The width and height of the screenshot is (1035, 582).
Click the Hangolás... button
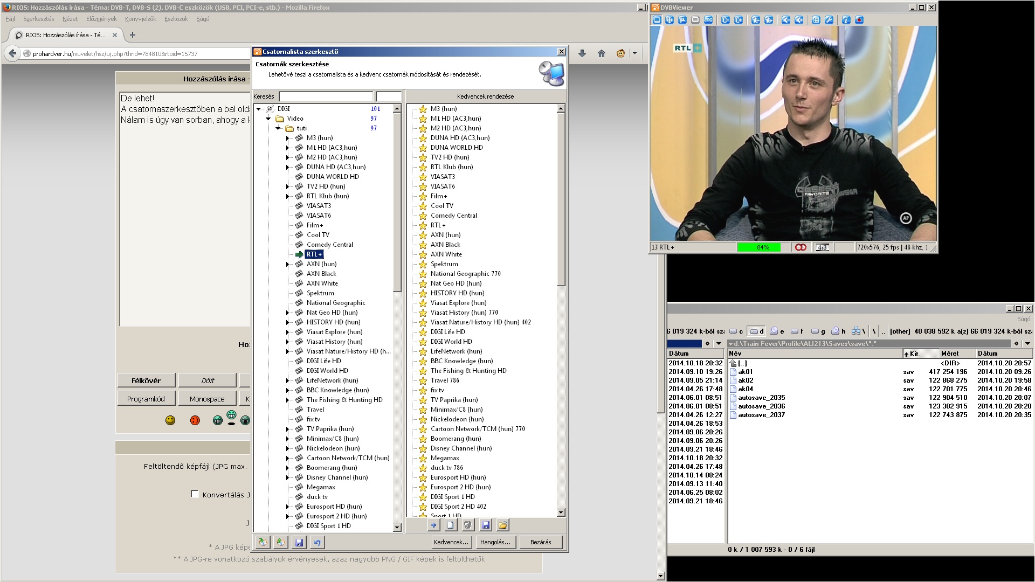tap(495, 542)
